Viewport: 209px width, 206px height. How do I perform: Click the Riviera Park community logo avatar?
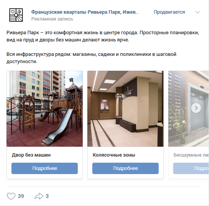coord(16,15)
